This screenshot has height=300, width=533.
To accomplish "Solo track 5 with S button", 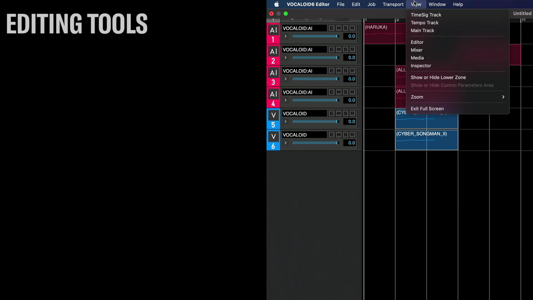I will [345, 113].
